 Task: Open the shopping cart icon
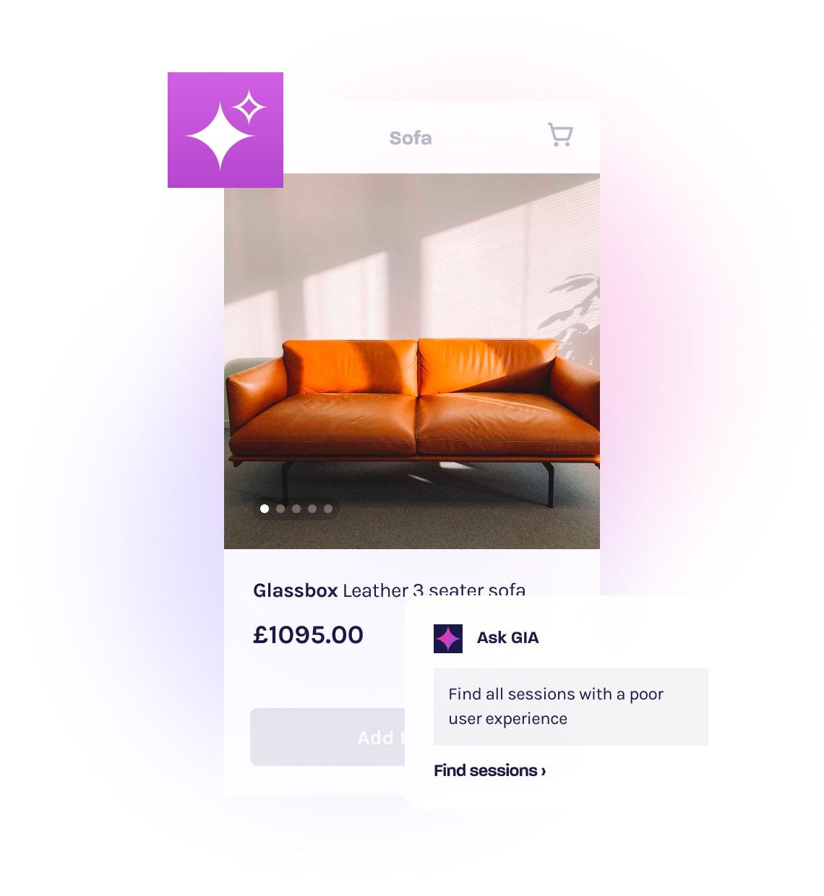pos(560,135)
